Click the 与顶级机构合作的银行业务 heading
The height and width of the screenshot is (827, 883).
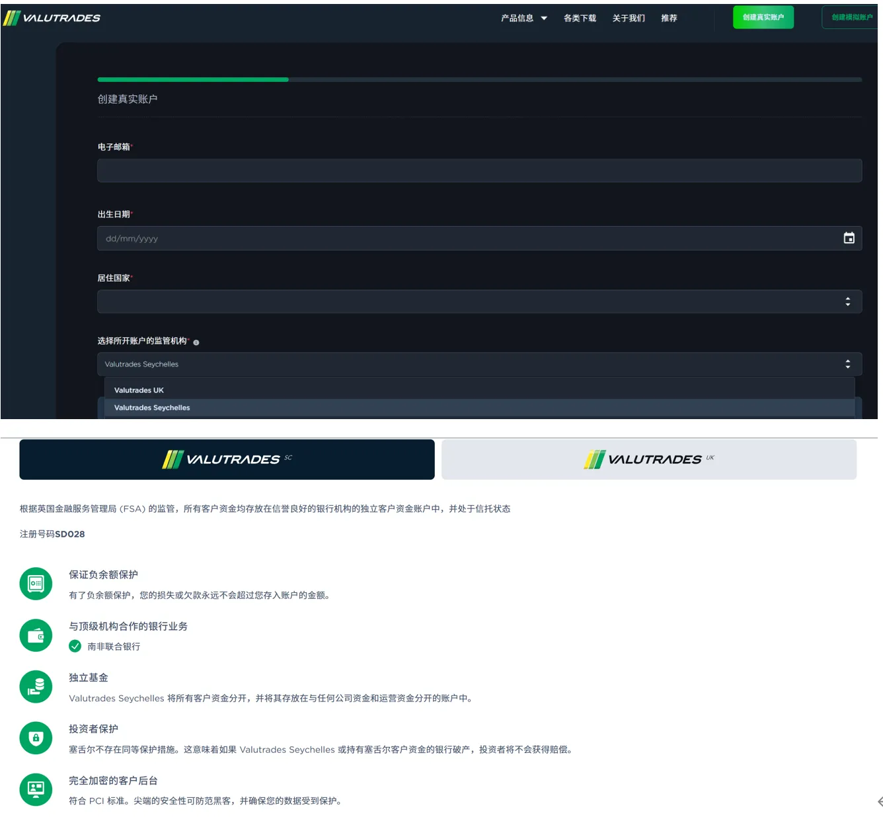click(x=128, y=626)
